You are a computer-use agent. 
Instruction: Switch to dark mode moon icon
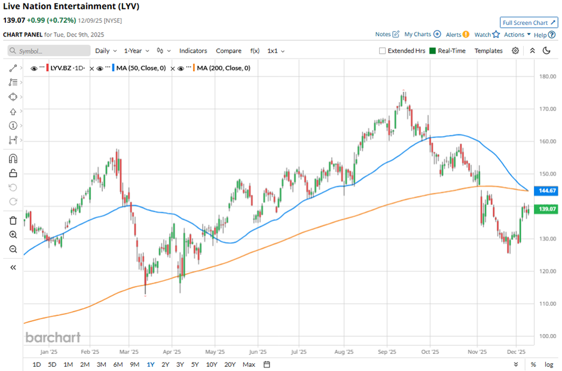[x=546, y=51]
